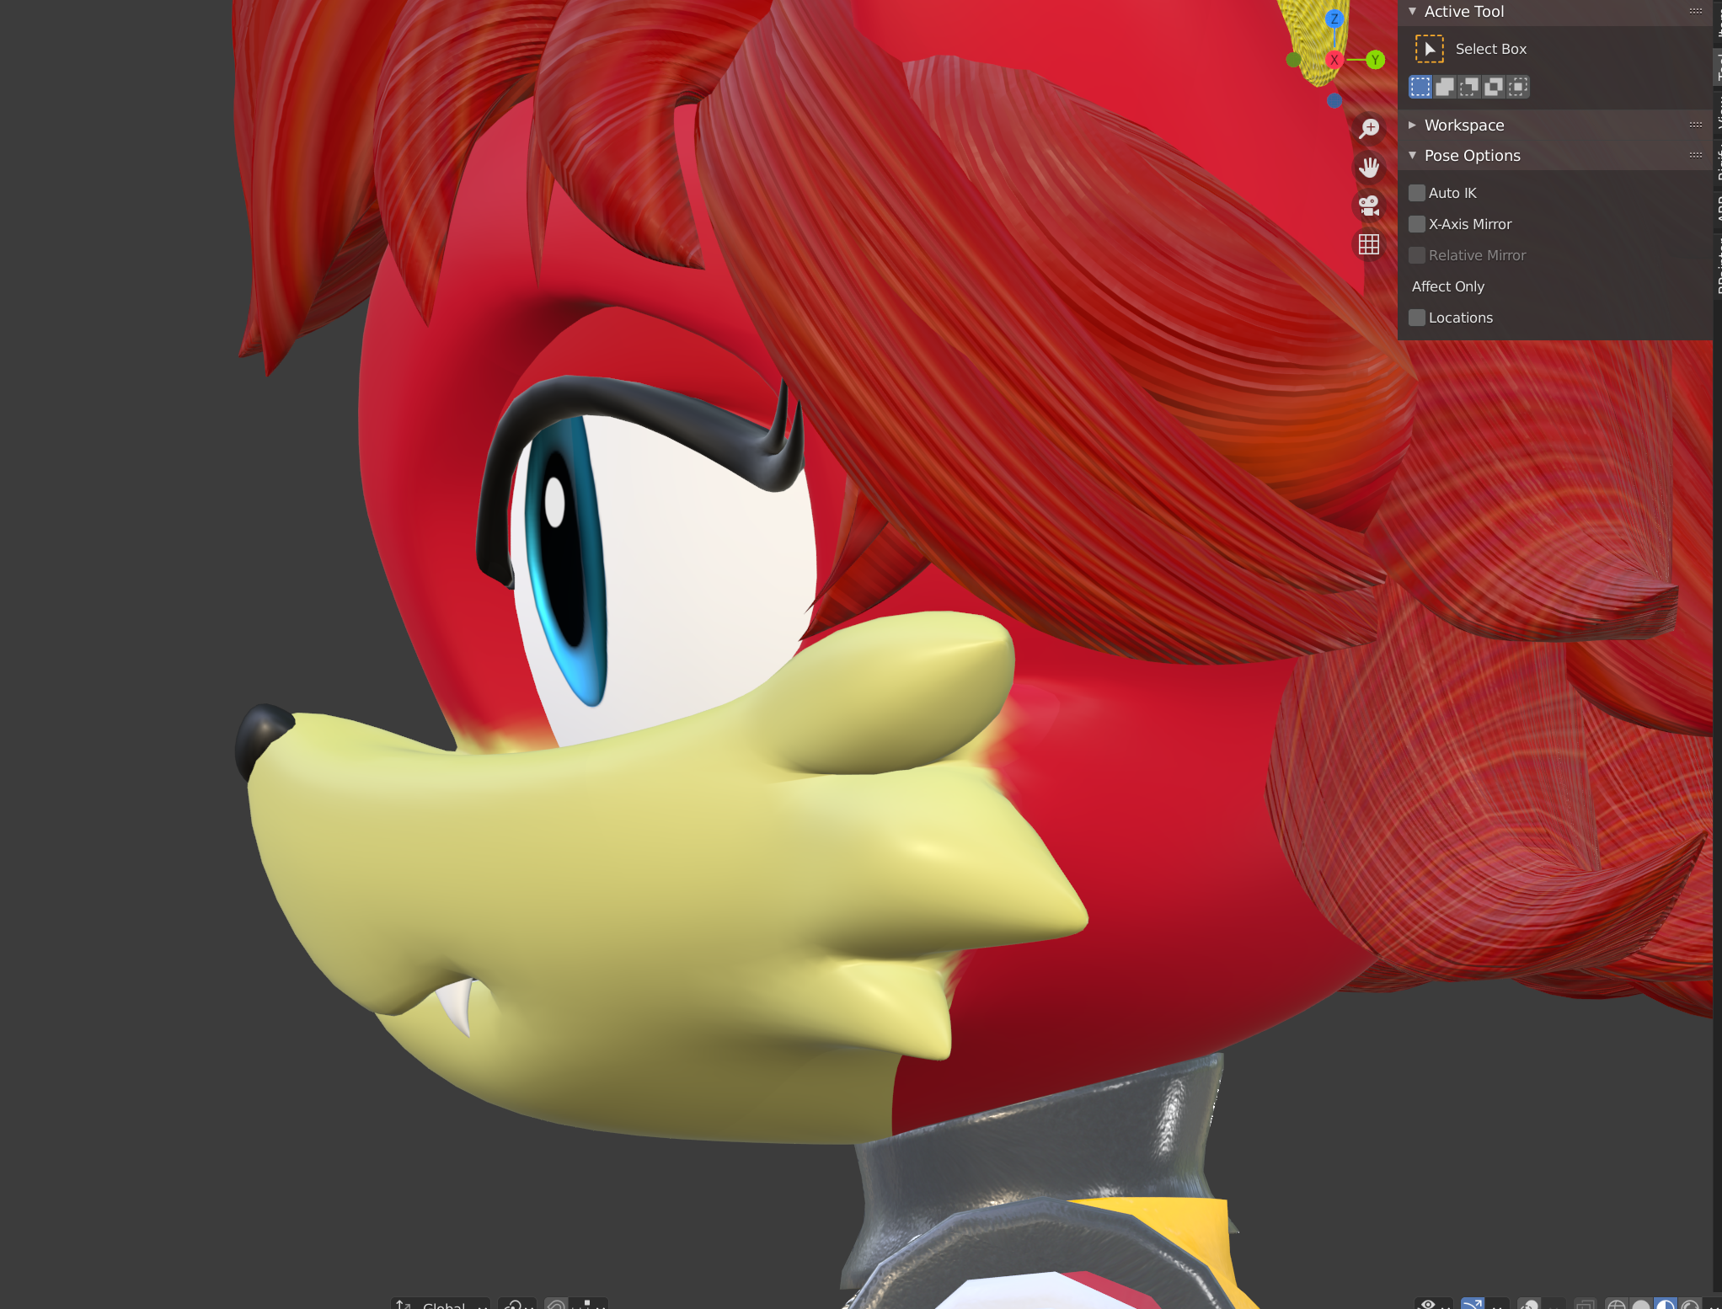Viewport: 1722px width, 1309px height.
Task: Choose the Intersect selection mode icon
Action: (x=1518, y=87)
